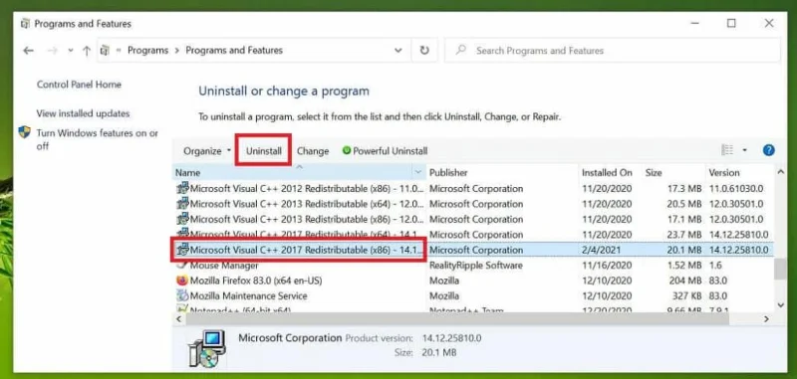The image size is (797, 379).
Task: Sort by the Publisher column header
Action: click(502, 172)
